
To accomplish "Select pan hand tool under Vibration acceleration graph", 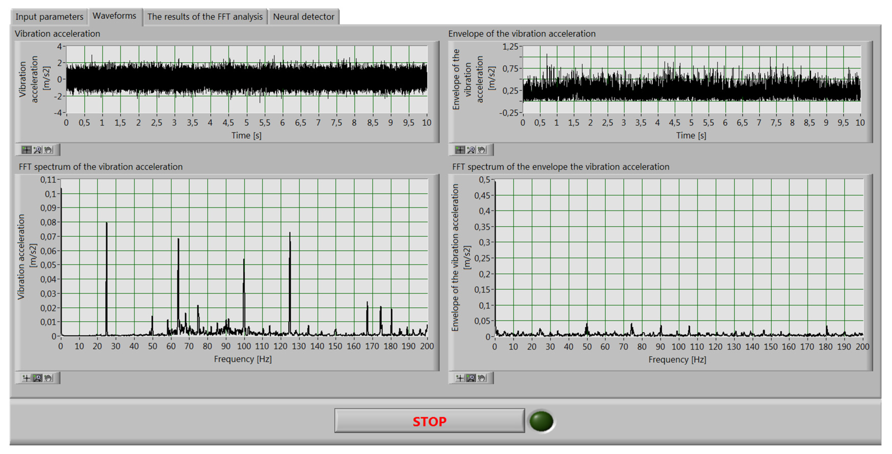I will (x=48, y=150).
